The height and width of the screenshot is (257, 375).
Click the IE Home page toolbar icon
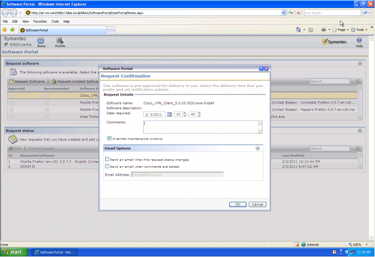[298, 30]
